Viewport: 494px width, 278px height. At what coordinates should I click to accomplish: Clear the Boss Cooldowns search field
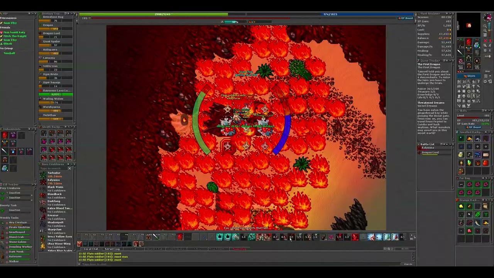[x=69, y=168]
